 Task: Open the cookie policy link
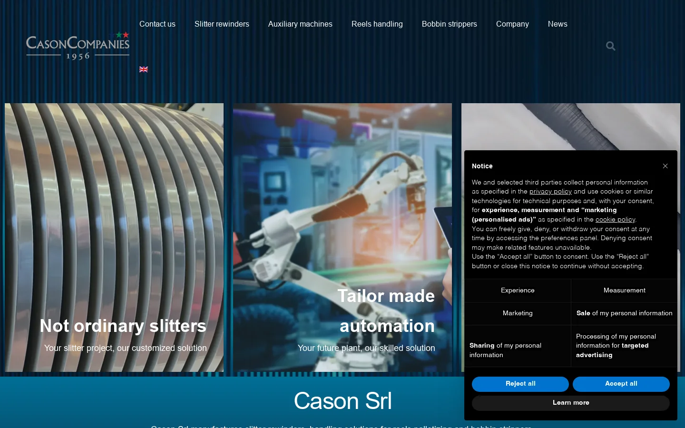point(615,220)
